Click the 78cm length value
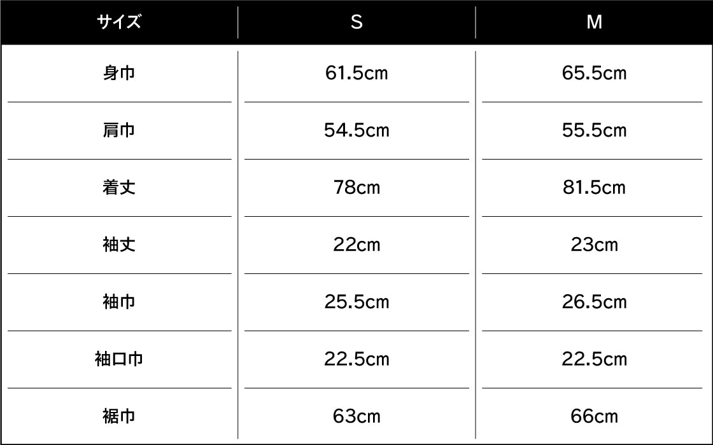This screenshot has height=445, width=713. [x=356, y=188]
